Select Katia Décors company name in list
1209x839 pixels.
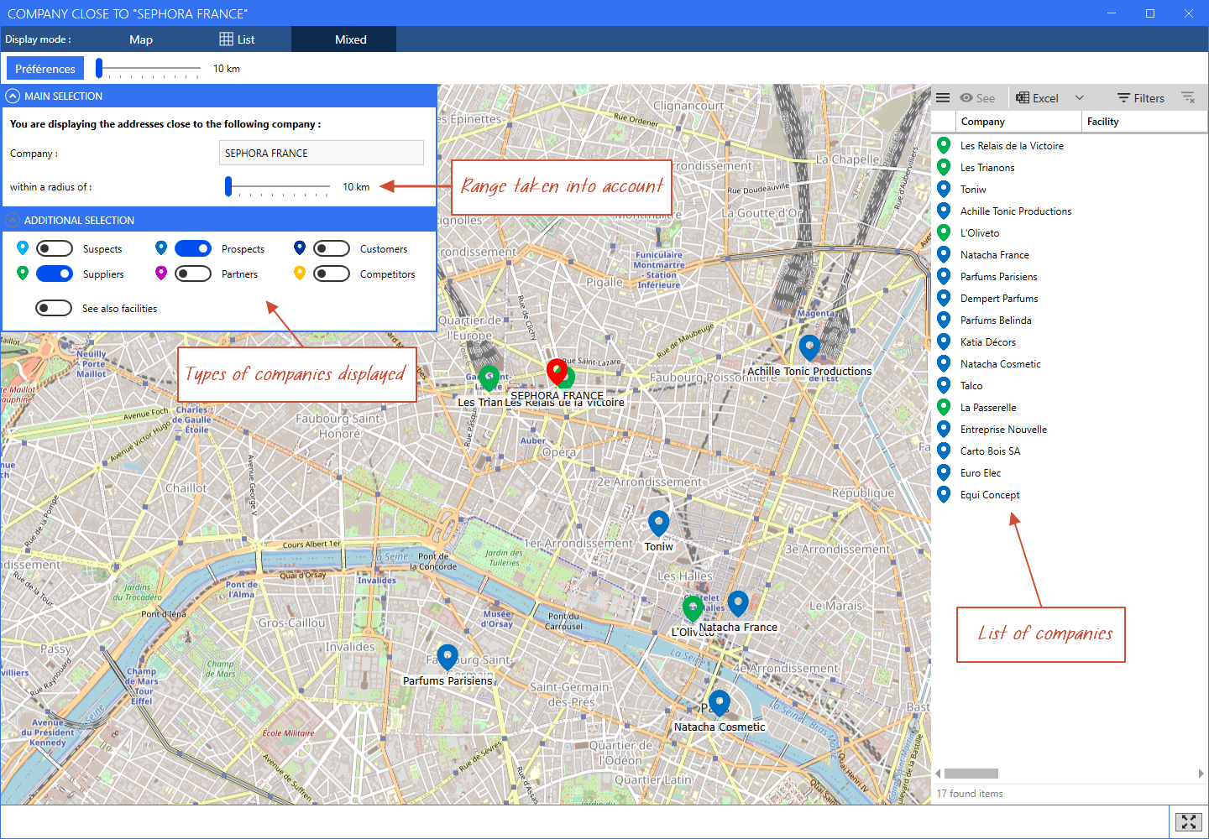click(988, 342)
